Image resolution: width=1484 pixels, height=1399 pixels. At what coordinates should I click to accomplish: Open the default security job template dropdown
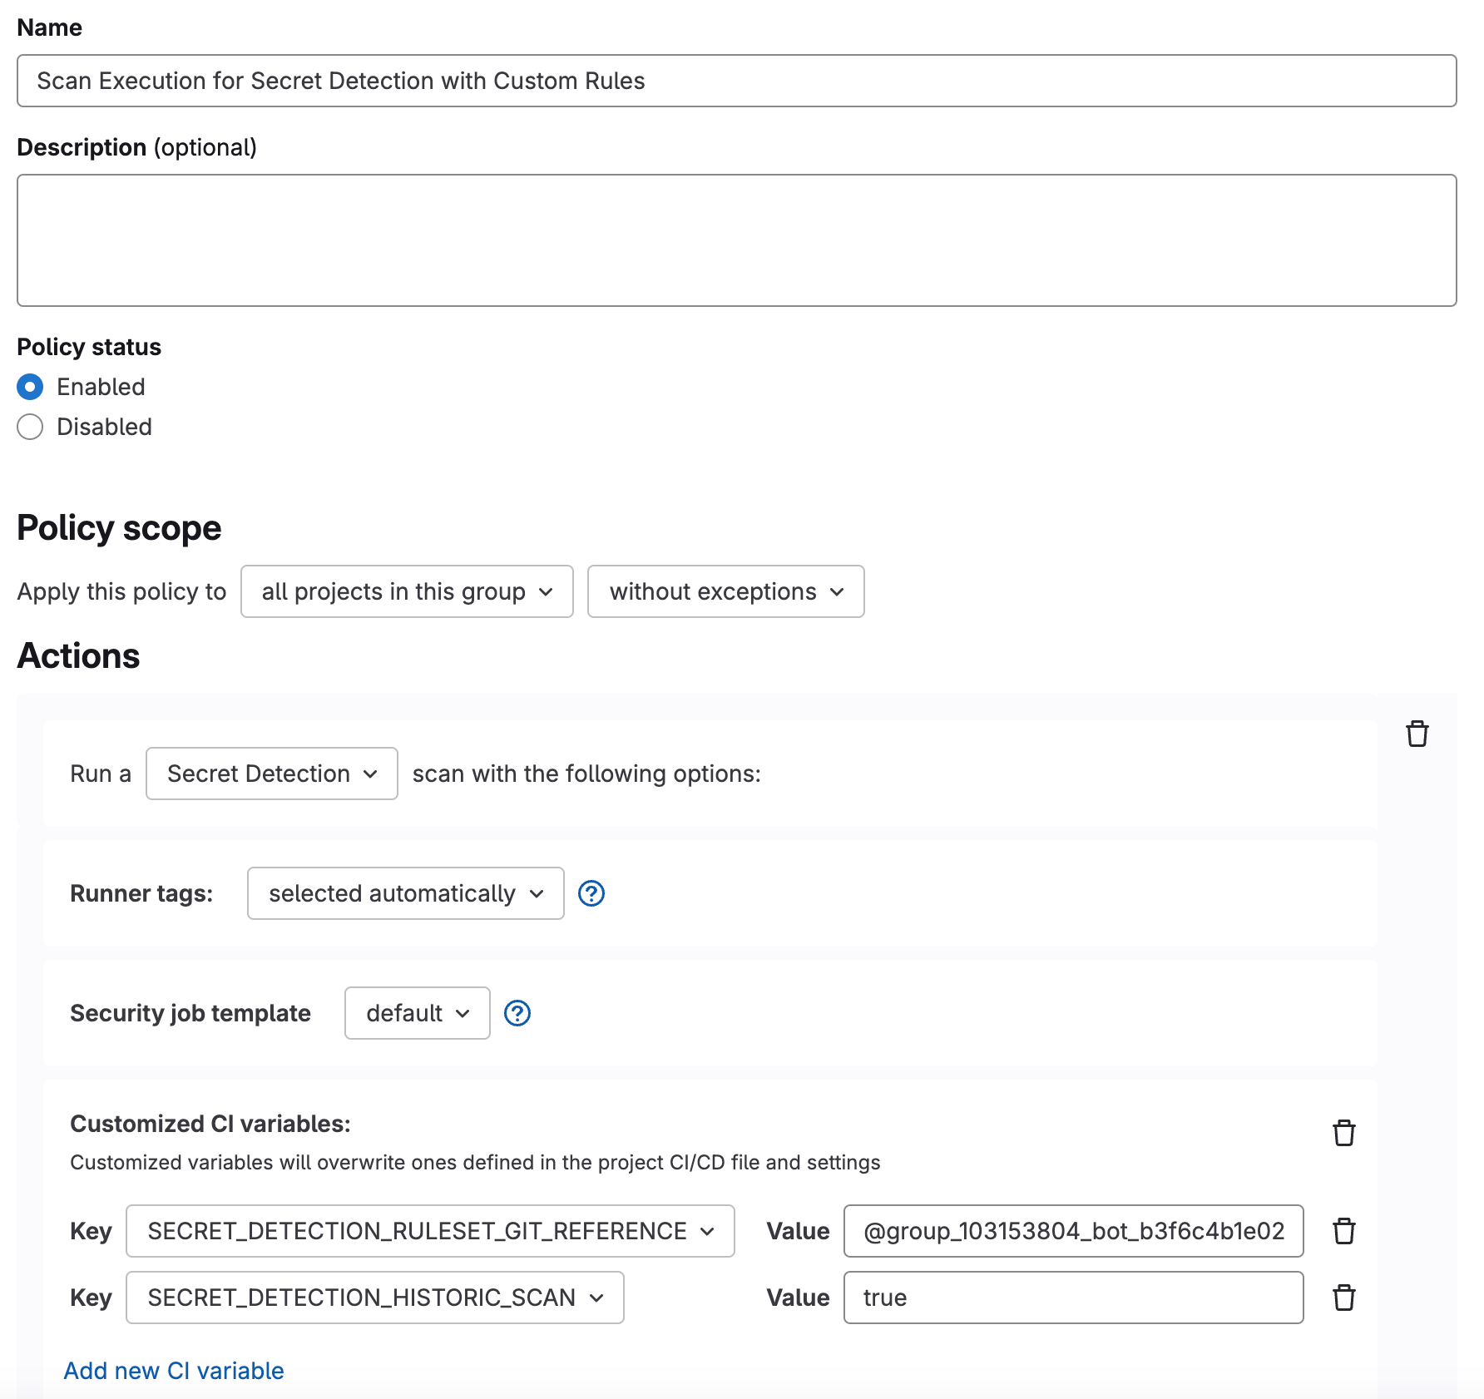pyautogui.click(x=417, y=1013)
